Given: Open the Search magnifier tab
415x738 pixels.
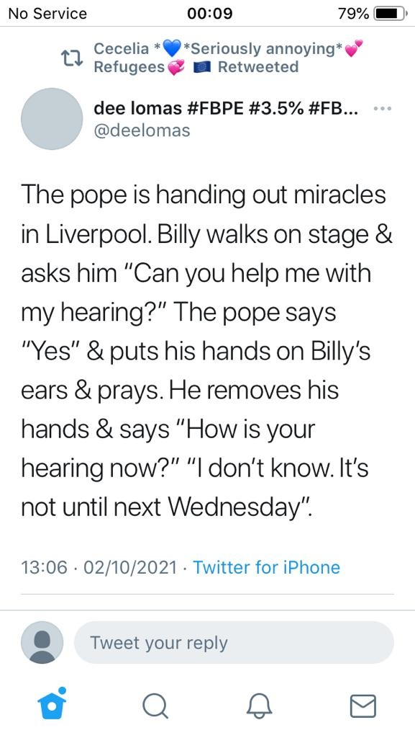Looking at the screenshot, I should [x=155, y=706].
